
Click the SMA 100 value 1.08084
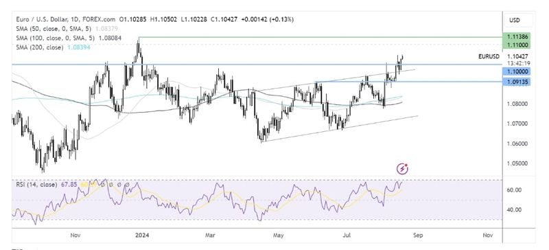(110, 38)
